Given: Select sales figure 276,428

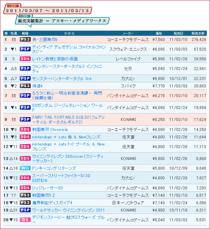Looking at the screenshot, I should (x=199, y=40).
